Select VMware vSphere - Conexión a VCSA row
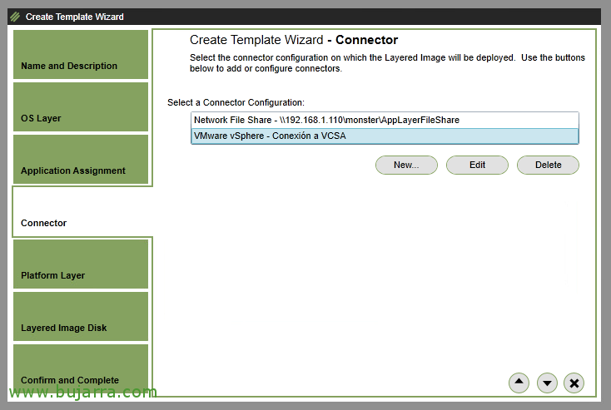Image resolution: width=611 pixels, height=410 pixels. coord(385,136)
